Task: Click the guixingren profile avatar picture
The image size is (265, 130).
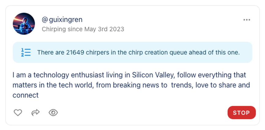Action: [x=24, y=24]
